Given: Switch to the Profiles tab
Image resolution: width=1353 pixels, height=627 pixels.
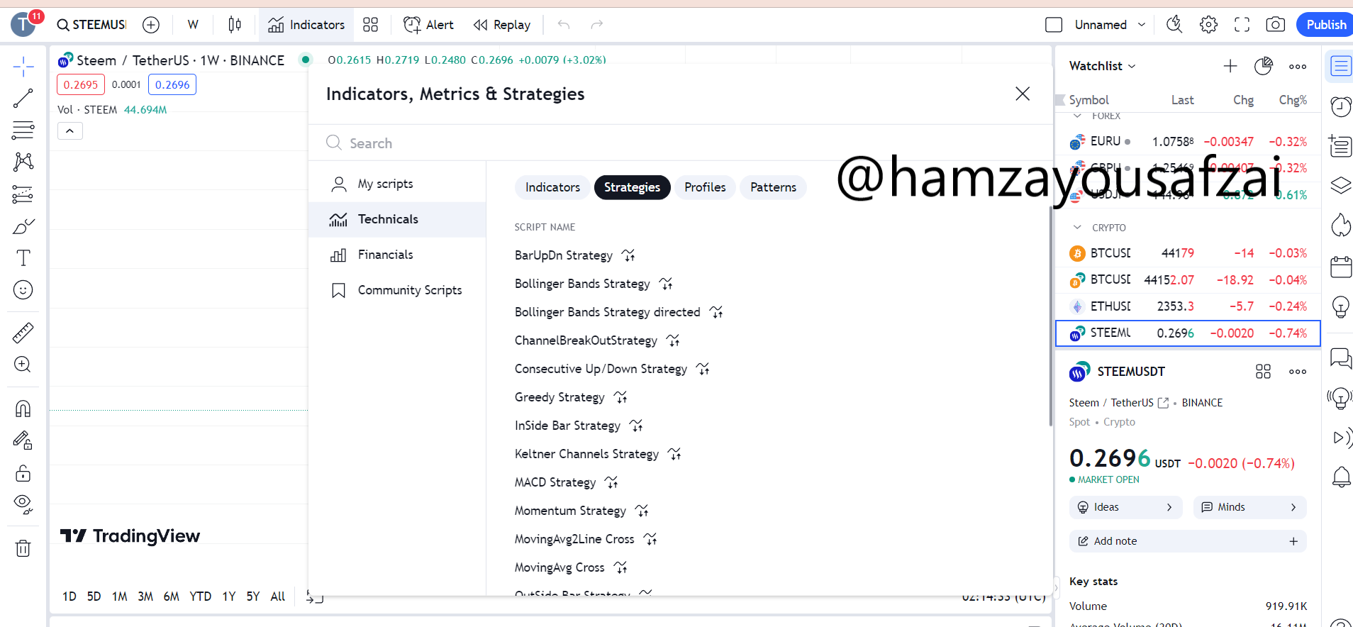Looking at the screenshot, I should point(705,187).
